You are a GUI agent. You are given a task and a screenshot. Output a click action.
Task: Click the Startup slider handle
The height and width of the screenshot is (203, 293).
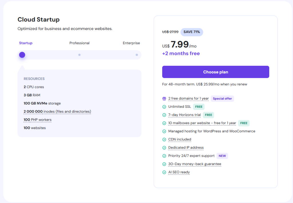[22, 55]
